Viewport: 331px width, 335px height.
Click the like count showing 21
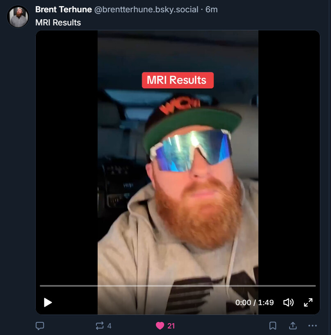171,326
